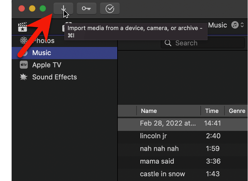This screenshot has height=181, width=248.
Task: Sort by the Name column header
Action: pos(169,111)
